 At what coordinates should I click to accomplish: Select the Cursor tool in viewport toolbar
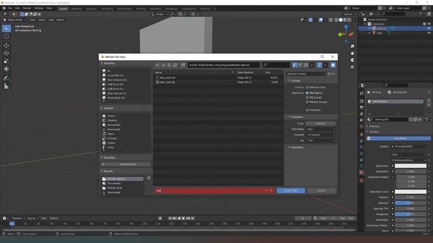(6, 36)
